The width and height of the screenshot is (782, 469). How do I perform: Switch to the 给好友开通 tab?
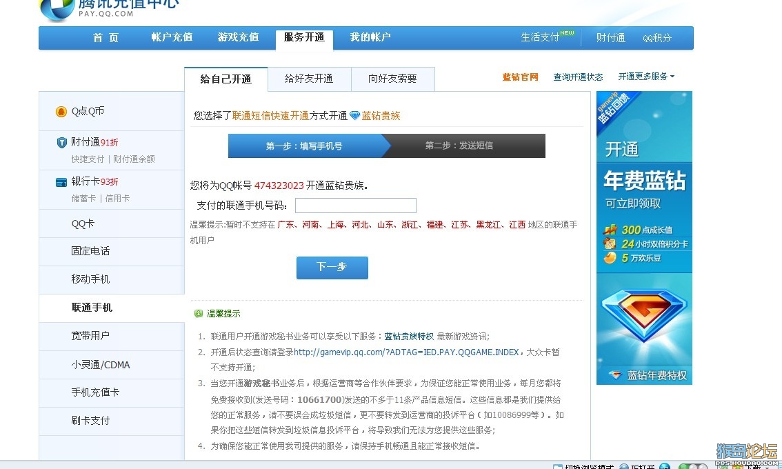click(x=309, y=79)
